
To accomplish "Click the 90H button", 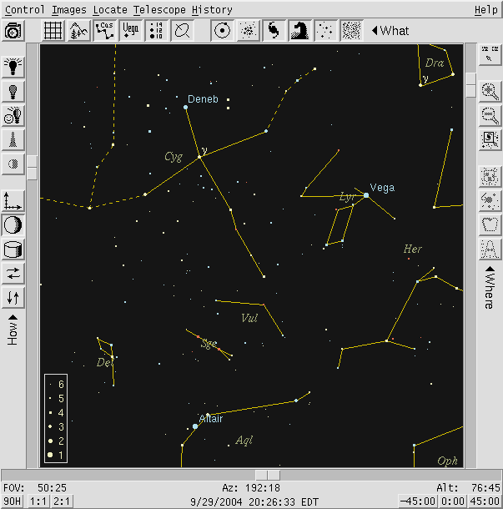I will tap(12, 501).
